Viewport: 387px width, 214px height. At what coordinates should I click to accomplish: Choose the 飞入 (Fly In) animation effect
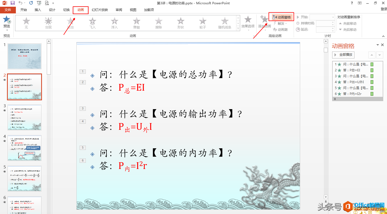93,23
